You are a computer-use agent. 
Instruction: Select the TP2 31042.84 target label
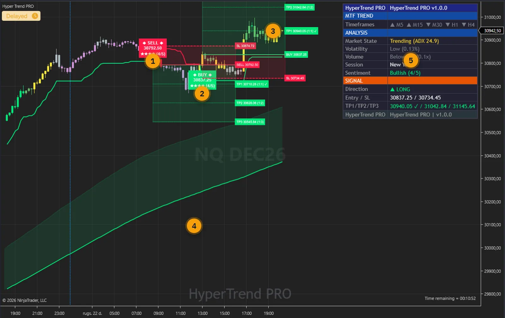[300, 7]
